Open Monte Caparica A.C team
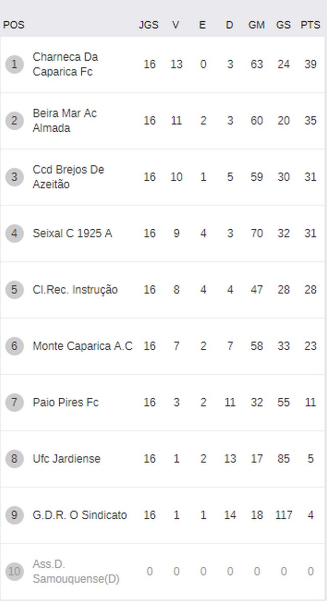This screenshot has width=327, height=601. pyautogui.click(x=82, y=346)
